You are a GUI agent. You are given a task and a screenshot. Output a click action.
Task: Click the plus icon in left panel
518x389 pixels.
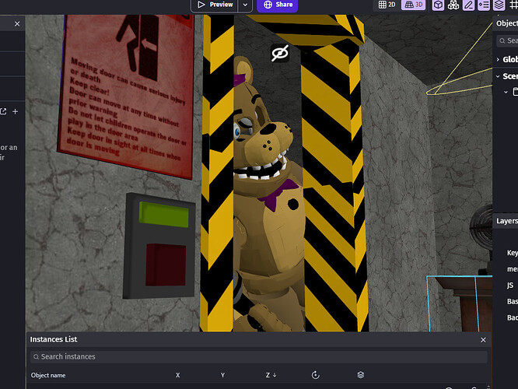16,111
